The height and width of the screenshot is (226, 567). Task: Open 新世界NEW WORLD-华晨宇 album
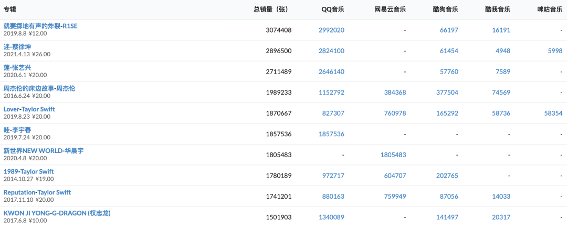pyautogui.click(x=44, y=151)
